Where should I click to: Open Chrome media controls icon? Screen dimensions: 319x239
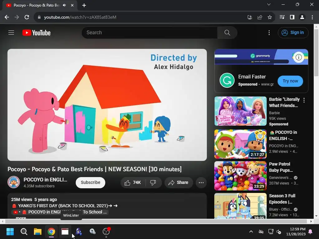[282, 17]
